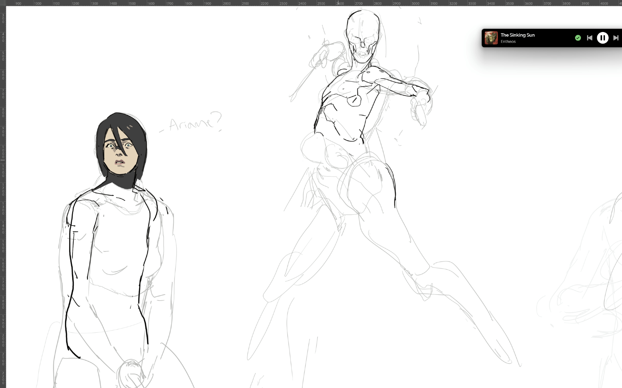Click 3000 mark on horizontal ruler
Image resolution: width=622 pixels, height=388 pixels.
click(x=415, y=3)
